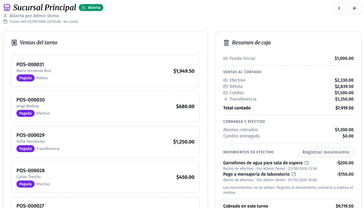Screen dimensions: 364x208
Task: Click the $450.00 sale amount
Action: tap(185, 177)
